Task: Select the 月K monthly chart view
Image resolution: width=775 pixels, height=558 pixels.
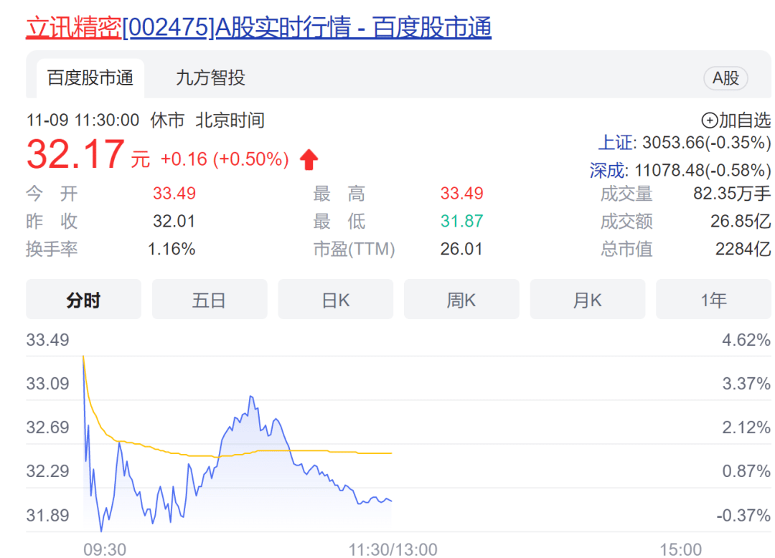Action: pyautogui.click(x=588, y=299)
